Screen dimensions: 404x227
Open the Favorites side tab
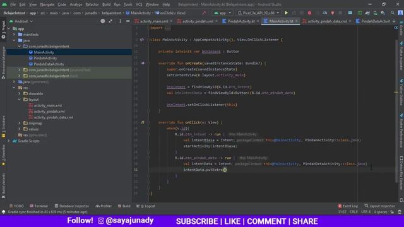click(x=3, y=155)
